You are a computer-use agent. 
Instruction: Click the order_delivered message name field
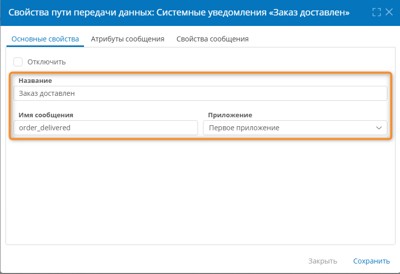(105, 128)
